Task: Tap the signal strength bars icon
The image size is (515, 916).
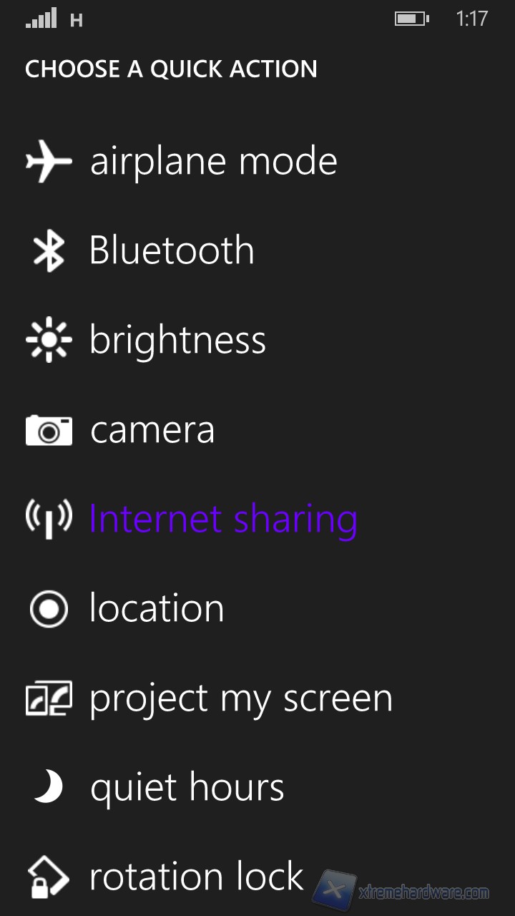Action: [41, 19]
